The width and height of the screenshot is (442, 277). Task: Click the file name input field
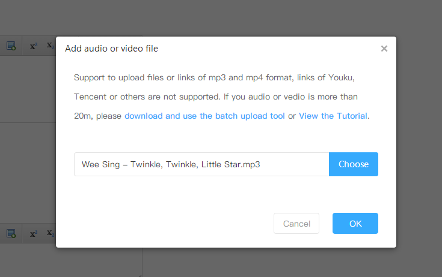(x=201, y=164)
